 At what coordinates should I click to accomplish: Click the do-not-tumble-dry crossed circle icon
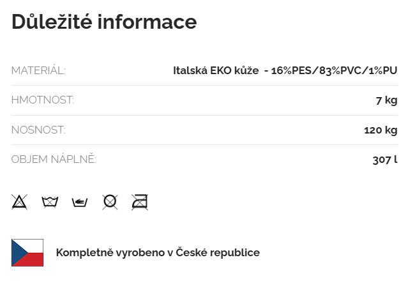pyautogui.click(x=110, y=202)
